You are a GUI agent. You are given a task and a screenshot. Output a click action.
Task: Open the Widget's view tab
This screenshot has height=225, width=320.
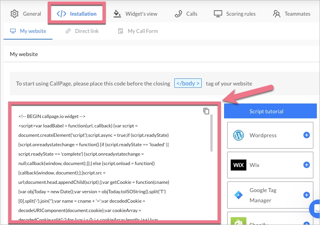click(135, 14)
